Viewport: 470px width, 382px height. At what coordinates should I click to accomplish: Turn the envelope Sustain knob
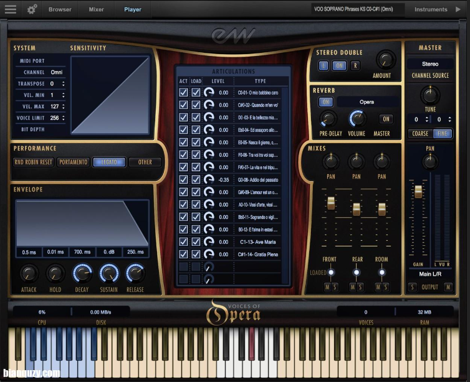click(x=109, y=273)
